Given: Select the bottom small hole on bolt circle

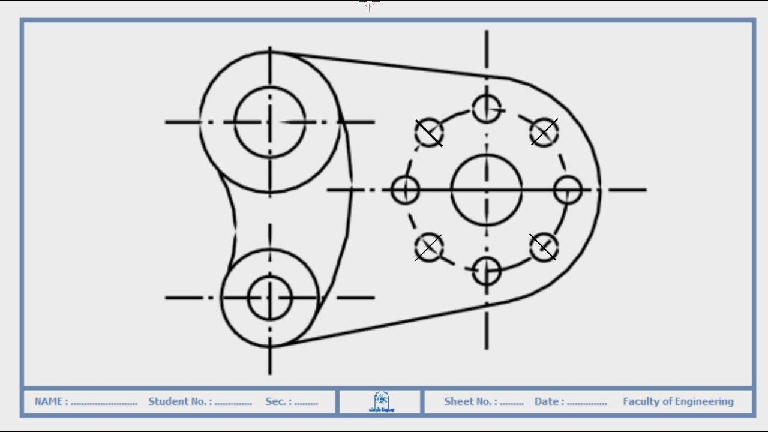Looking at the screenshot, I should [x=487, y=271].
